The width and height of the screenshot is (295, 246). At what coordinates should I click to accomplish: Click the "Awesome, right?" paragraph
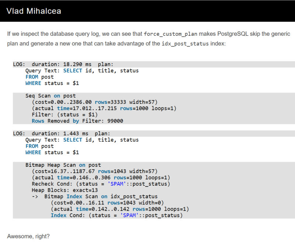click(28, 236)
